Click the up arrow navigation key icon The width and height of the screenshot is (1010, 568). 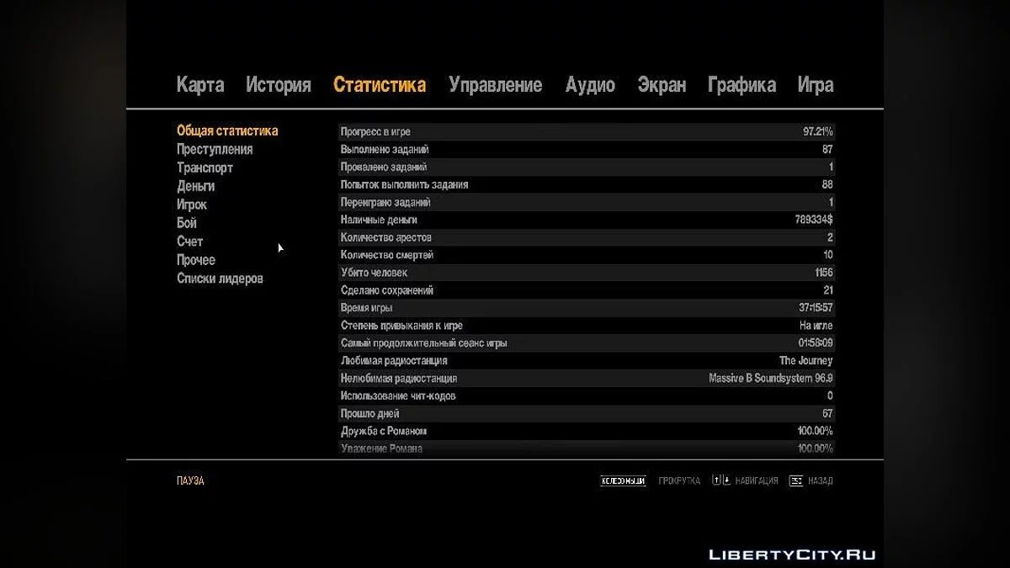point(716,481)
